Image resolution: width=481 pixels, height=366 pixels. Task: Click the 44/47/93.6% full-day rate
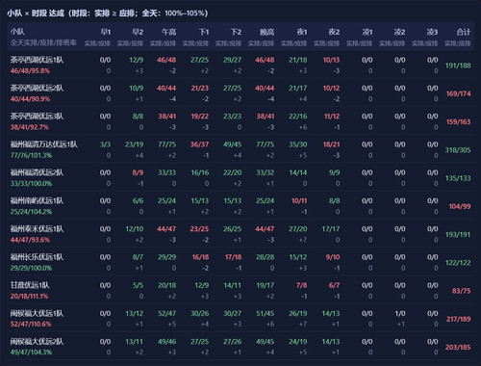coord(30,240)
